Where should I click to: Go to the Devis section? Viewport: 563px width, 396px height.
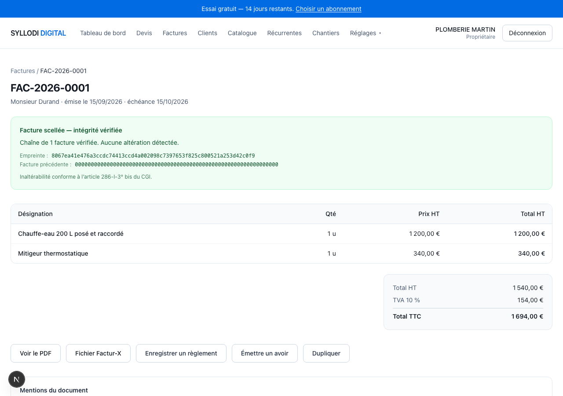pos(144,33)
